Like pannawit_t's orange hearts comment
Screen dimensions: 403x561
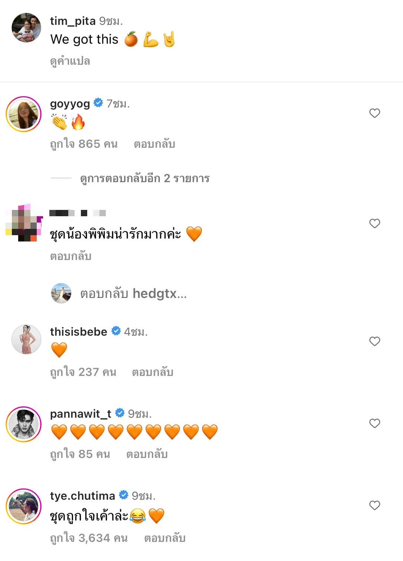tap(374, 423)
